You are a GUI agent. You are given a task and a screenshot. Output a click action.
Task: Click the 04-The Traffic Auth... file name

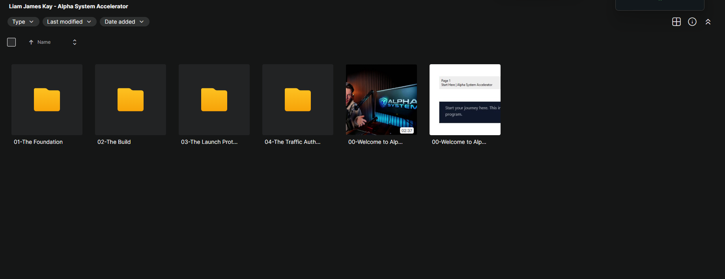pyautogui.click(x=292, y=142)
